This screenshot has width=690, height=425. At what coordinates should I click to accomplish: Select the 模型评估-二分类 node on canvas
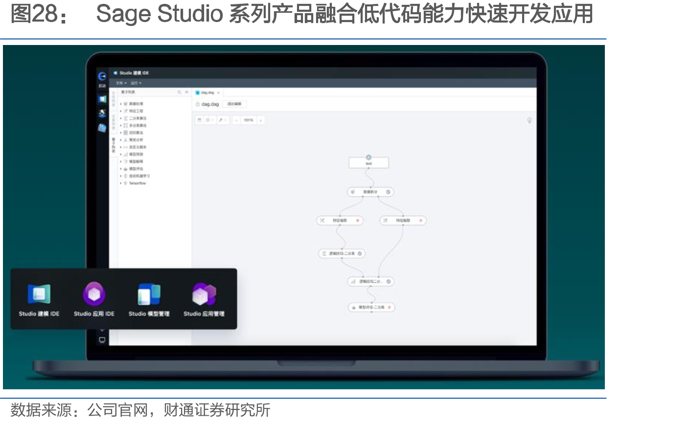pos(371,307)
